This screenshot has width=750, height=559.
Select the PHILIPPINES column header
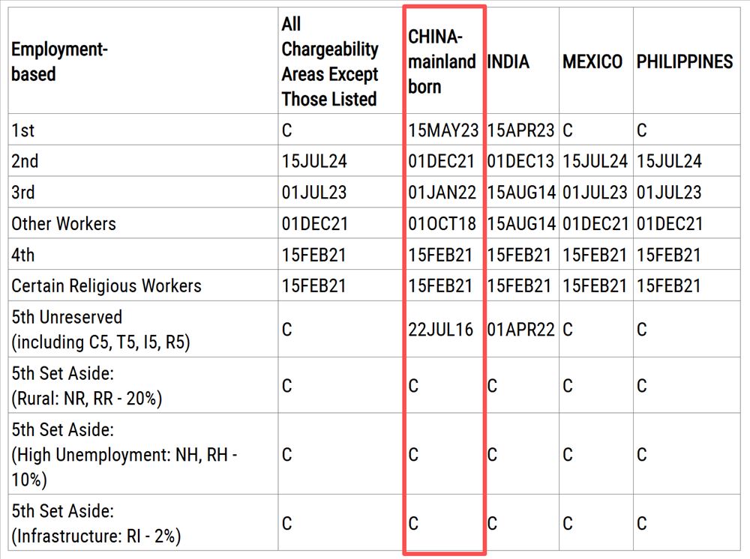(x=685, y=62)
